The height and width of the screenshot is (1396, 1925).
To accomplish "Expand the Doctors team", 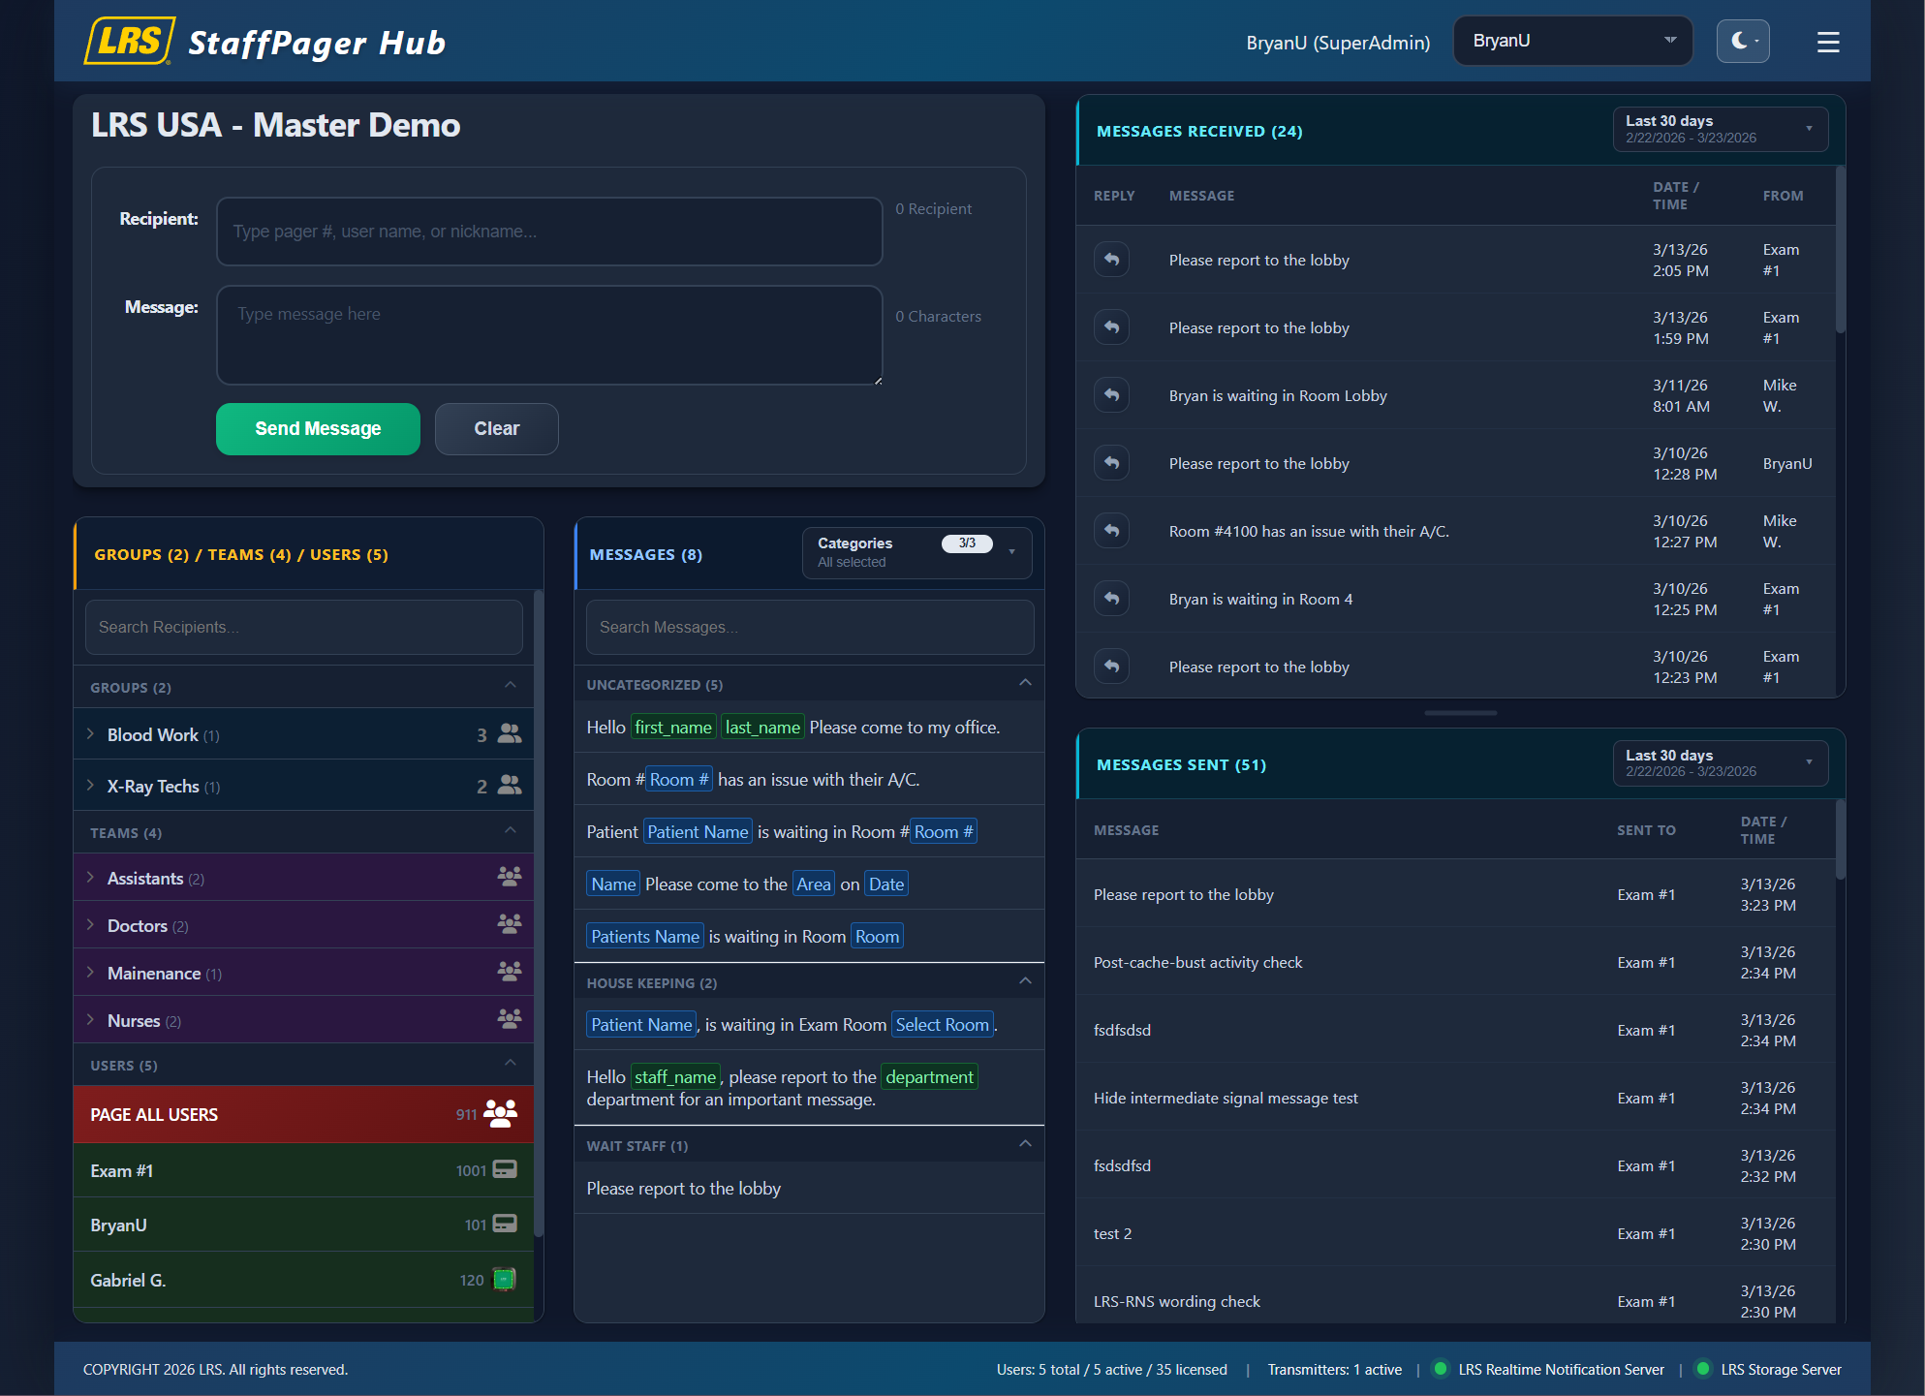I will click(x=90, y=925).
